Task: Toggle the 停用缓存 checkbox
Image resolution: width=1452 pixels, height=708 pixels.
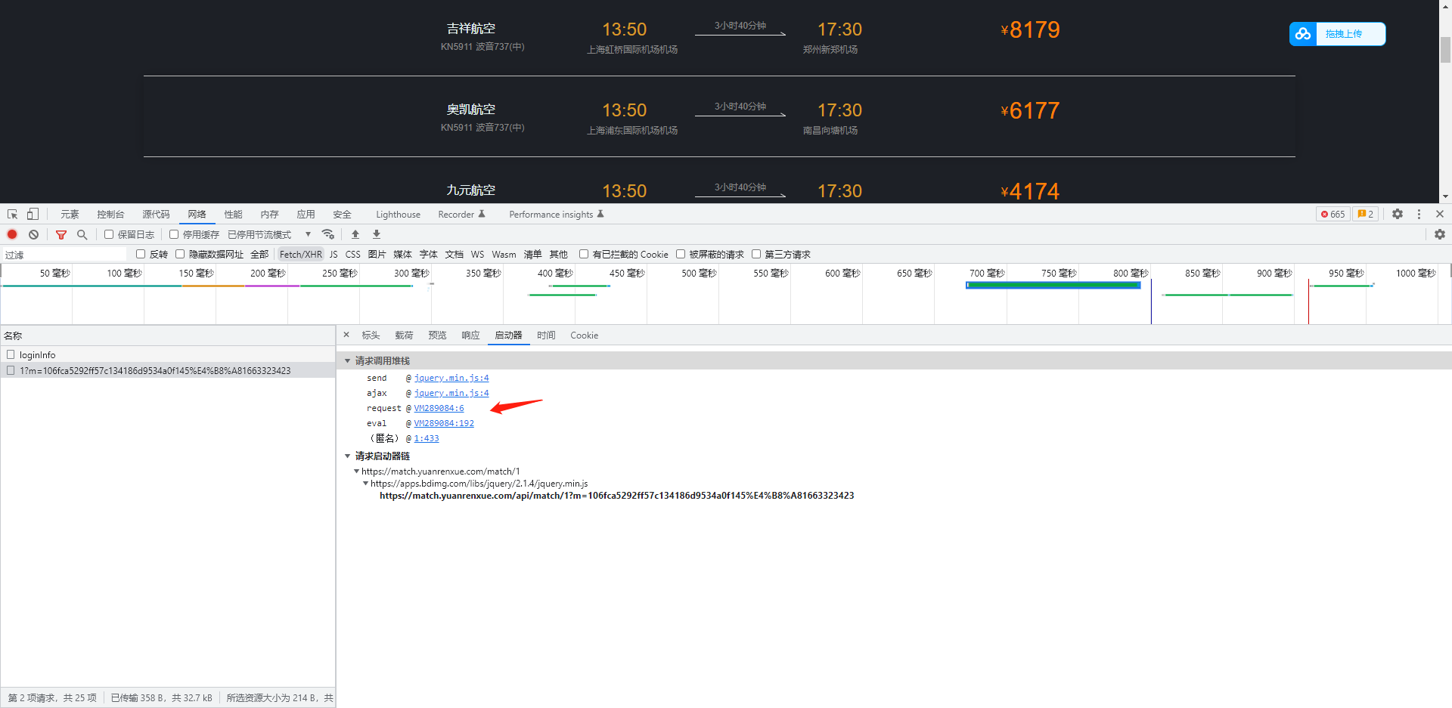Action: [174, 234]
